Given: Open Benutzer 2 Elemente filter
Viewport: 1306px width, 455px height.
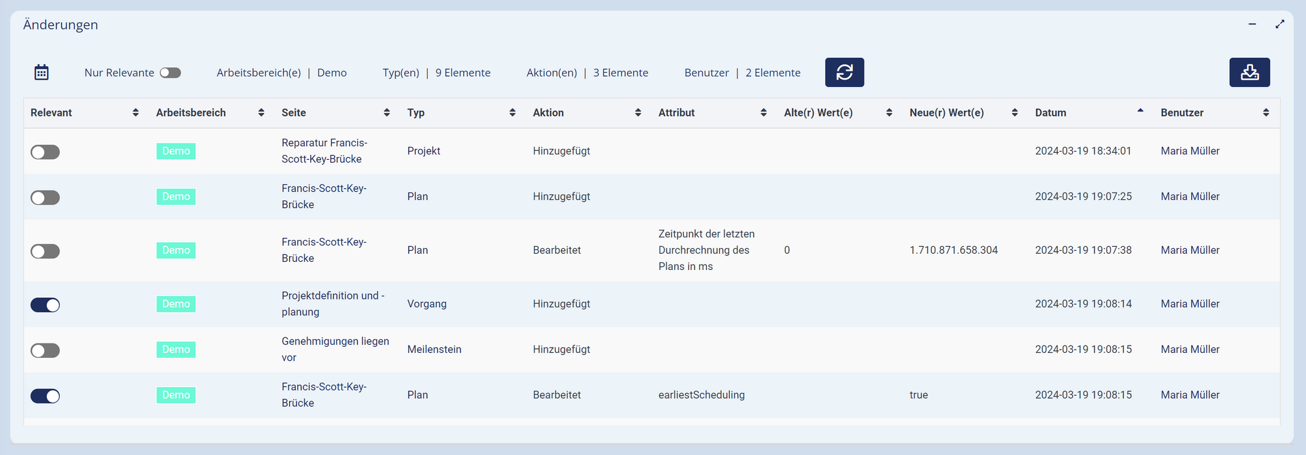Looking at the screenshot, I should (x=742, y=73).
